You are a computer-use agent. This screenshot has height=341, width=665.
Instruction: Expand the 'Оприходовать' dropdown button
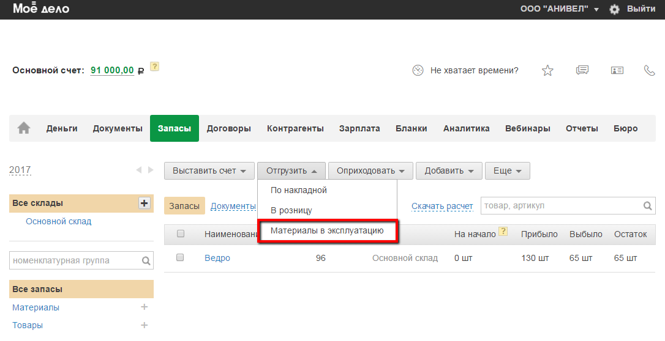tap(370, 170)
